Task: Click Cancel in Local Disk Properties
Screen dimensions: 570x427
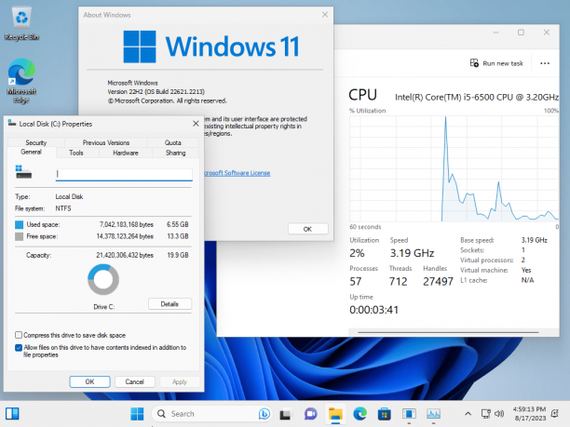Action: [x=134, y=381]
